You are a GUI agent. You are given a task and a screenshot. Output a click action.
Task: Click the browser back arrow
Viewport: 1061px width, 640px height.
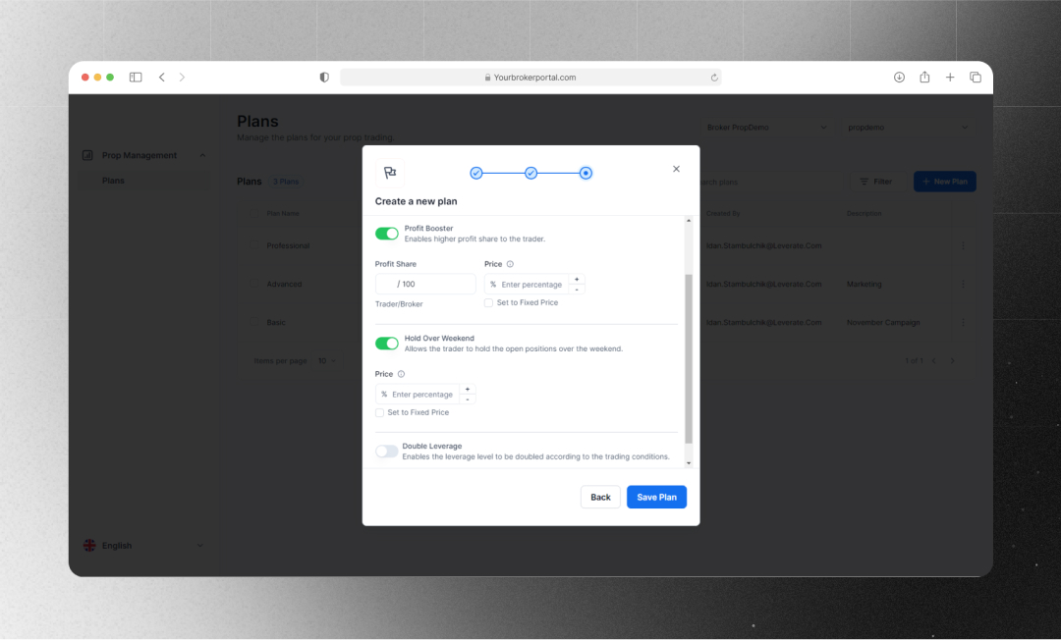tap(162, 78)
